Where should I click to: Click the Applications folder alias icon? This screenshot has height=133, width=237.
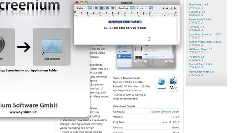pyautogui.click(x=52, y=46)
